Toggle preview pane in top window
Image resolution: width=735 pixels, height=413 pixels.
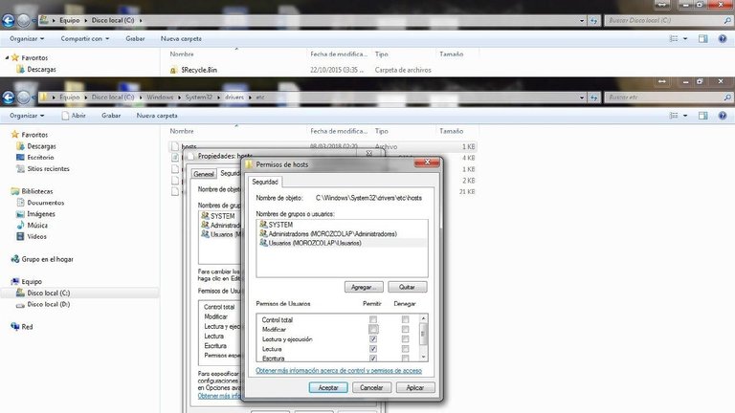(x=702, y=38)
